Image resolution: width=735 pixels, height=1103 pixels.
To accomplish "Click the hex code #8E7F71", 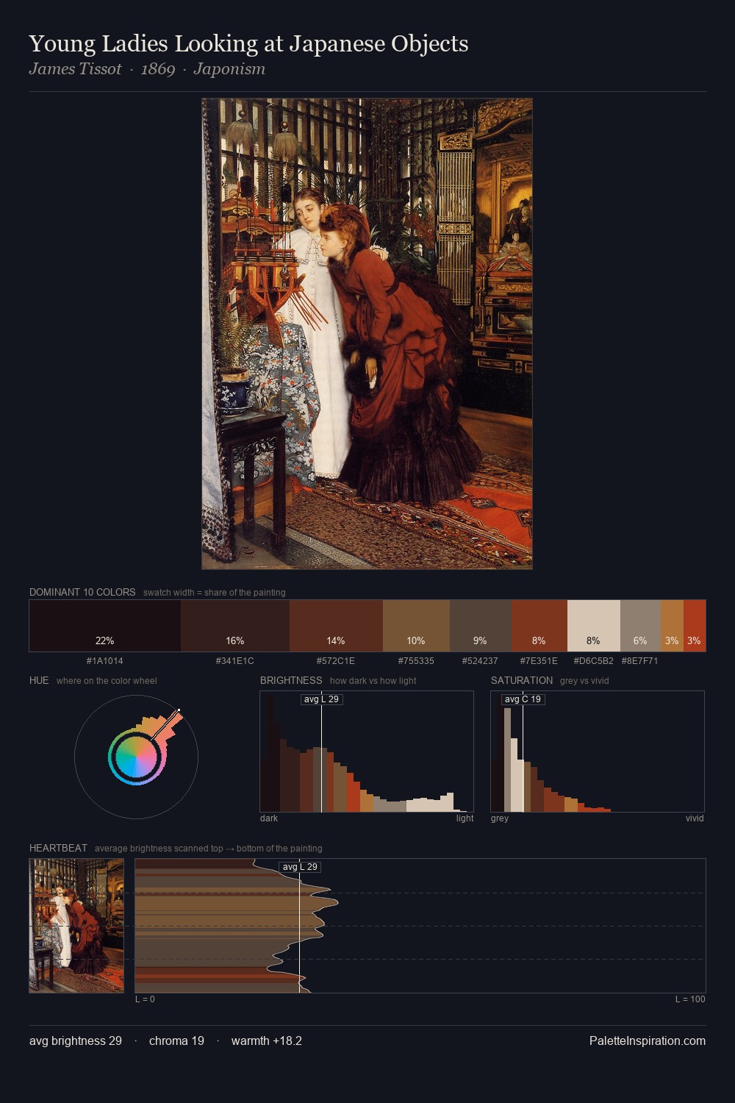I will 640,661.
